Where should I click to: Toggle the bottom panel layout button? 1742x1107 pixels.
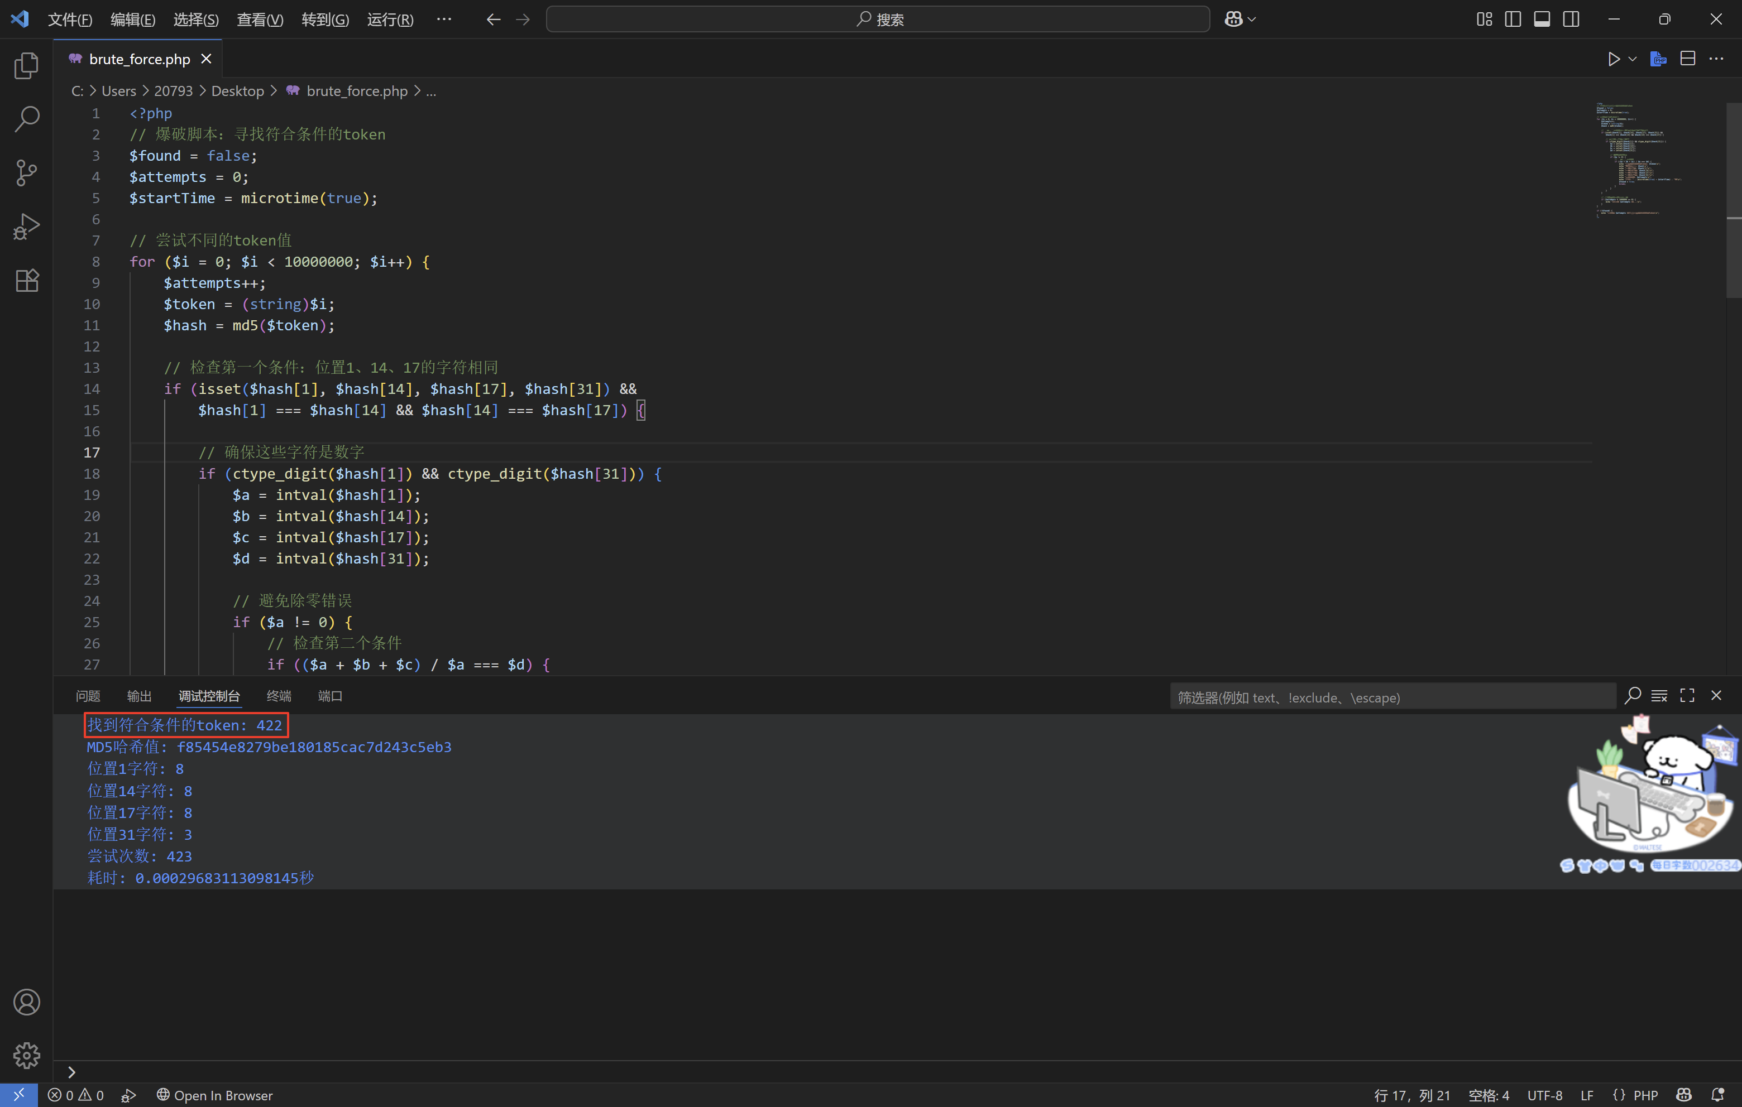point(1542,20)
